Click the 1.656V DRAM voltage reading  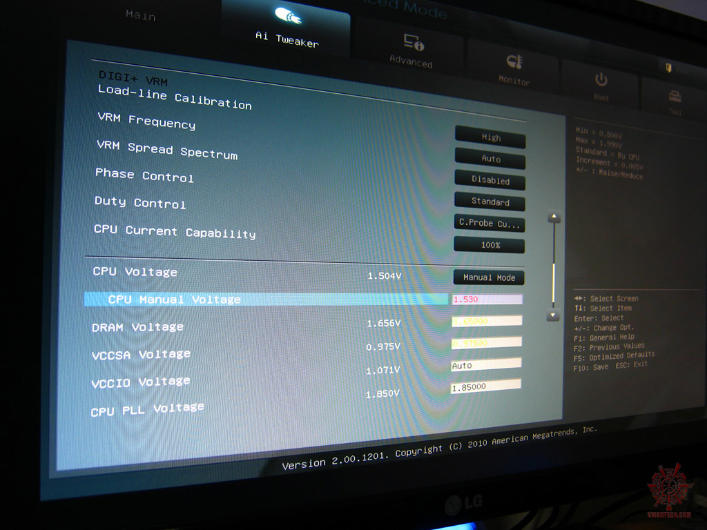383,323
